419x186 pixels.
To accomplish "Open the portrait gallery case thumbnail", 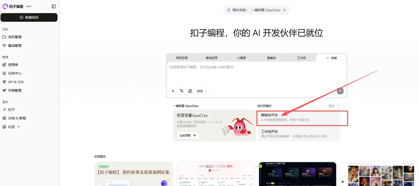I will pos(379,174).
